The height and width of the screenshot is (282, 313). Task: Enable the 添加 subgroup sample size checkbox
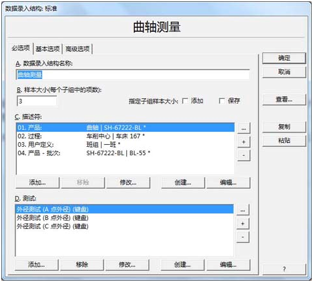[185, 101]
